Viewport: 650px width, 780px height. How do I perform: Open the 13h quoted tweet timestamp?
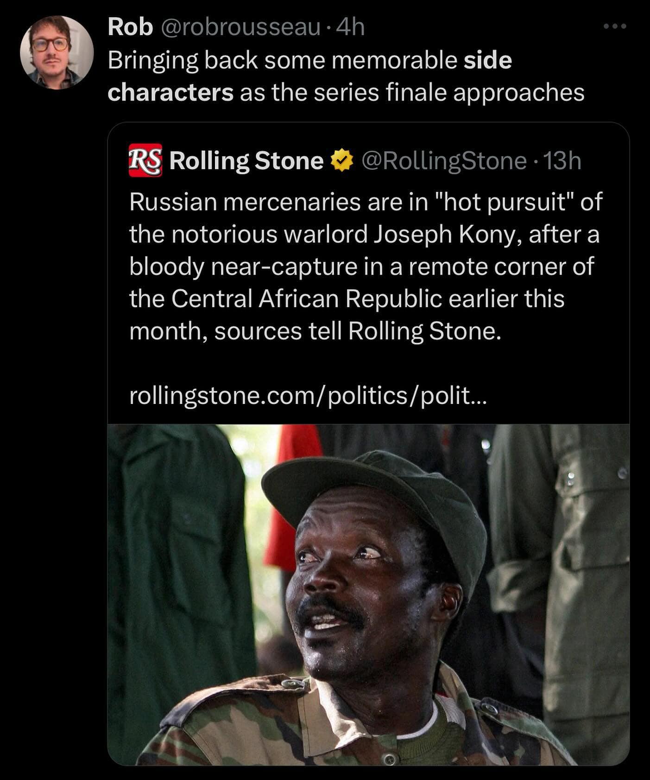coord(562,161)
